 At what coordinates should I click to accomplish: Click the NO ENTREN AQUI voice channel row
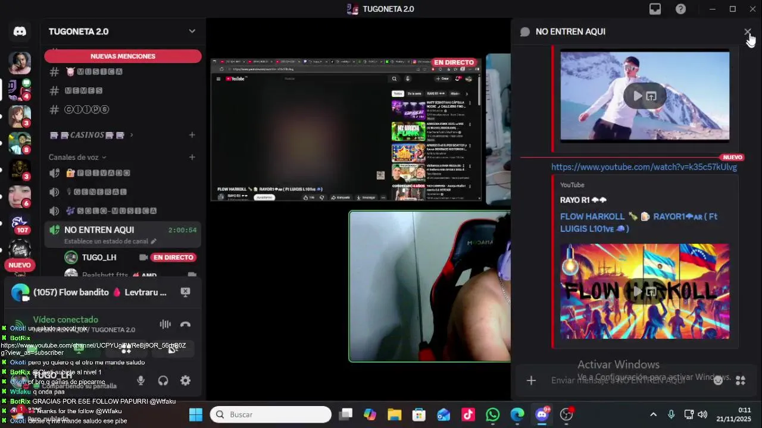(x=123, y=234)
